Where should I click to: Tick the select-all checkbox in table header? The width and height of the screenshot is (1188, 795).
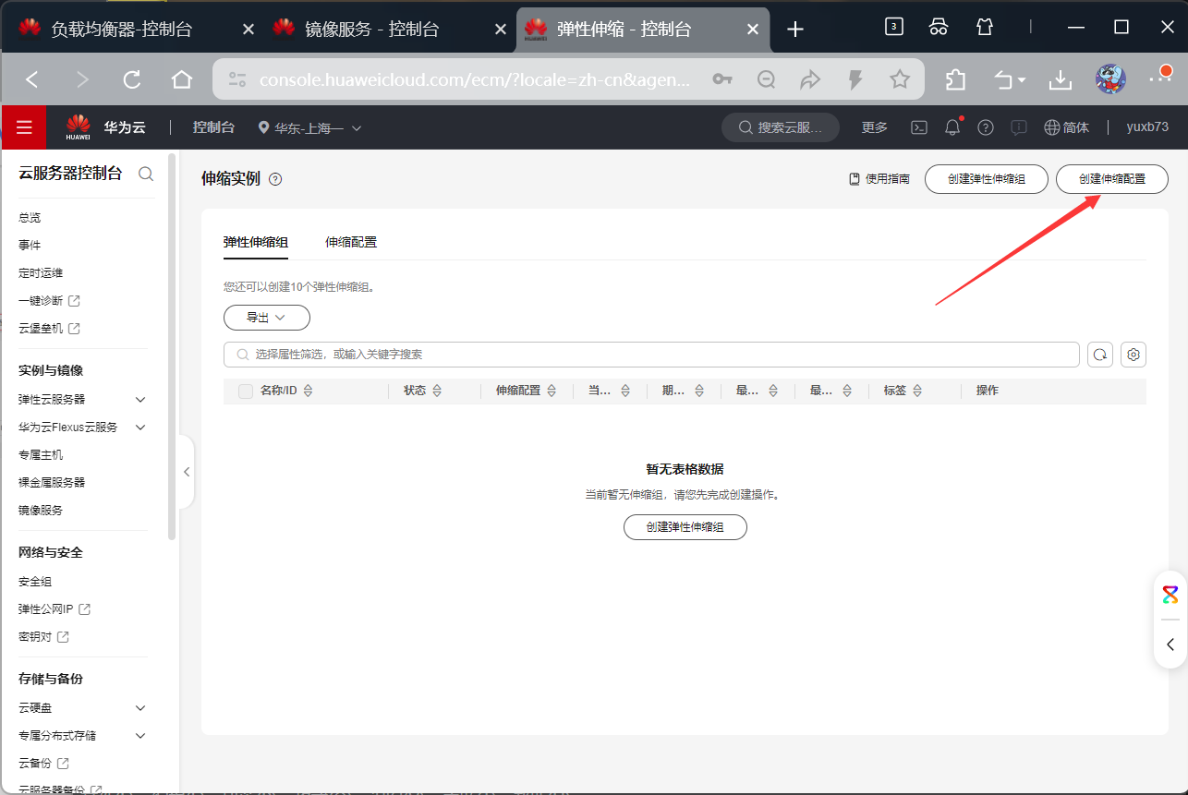pos(246,391)
